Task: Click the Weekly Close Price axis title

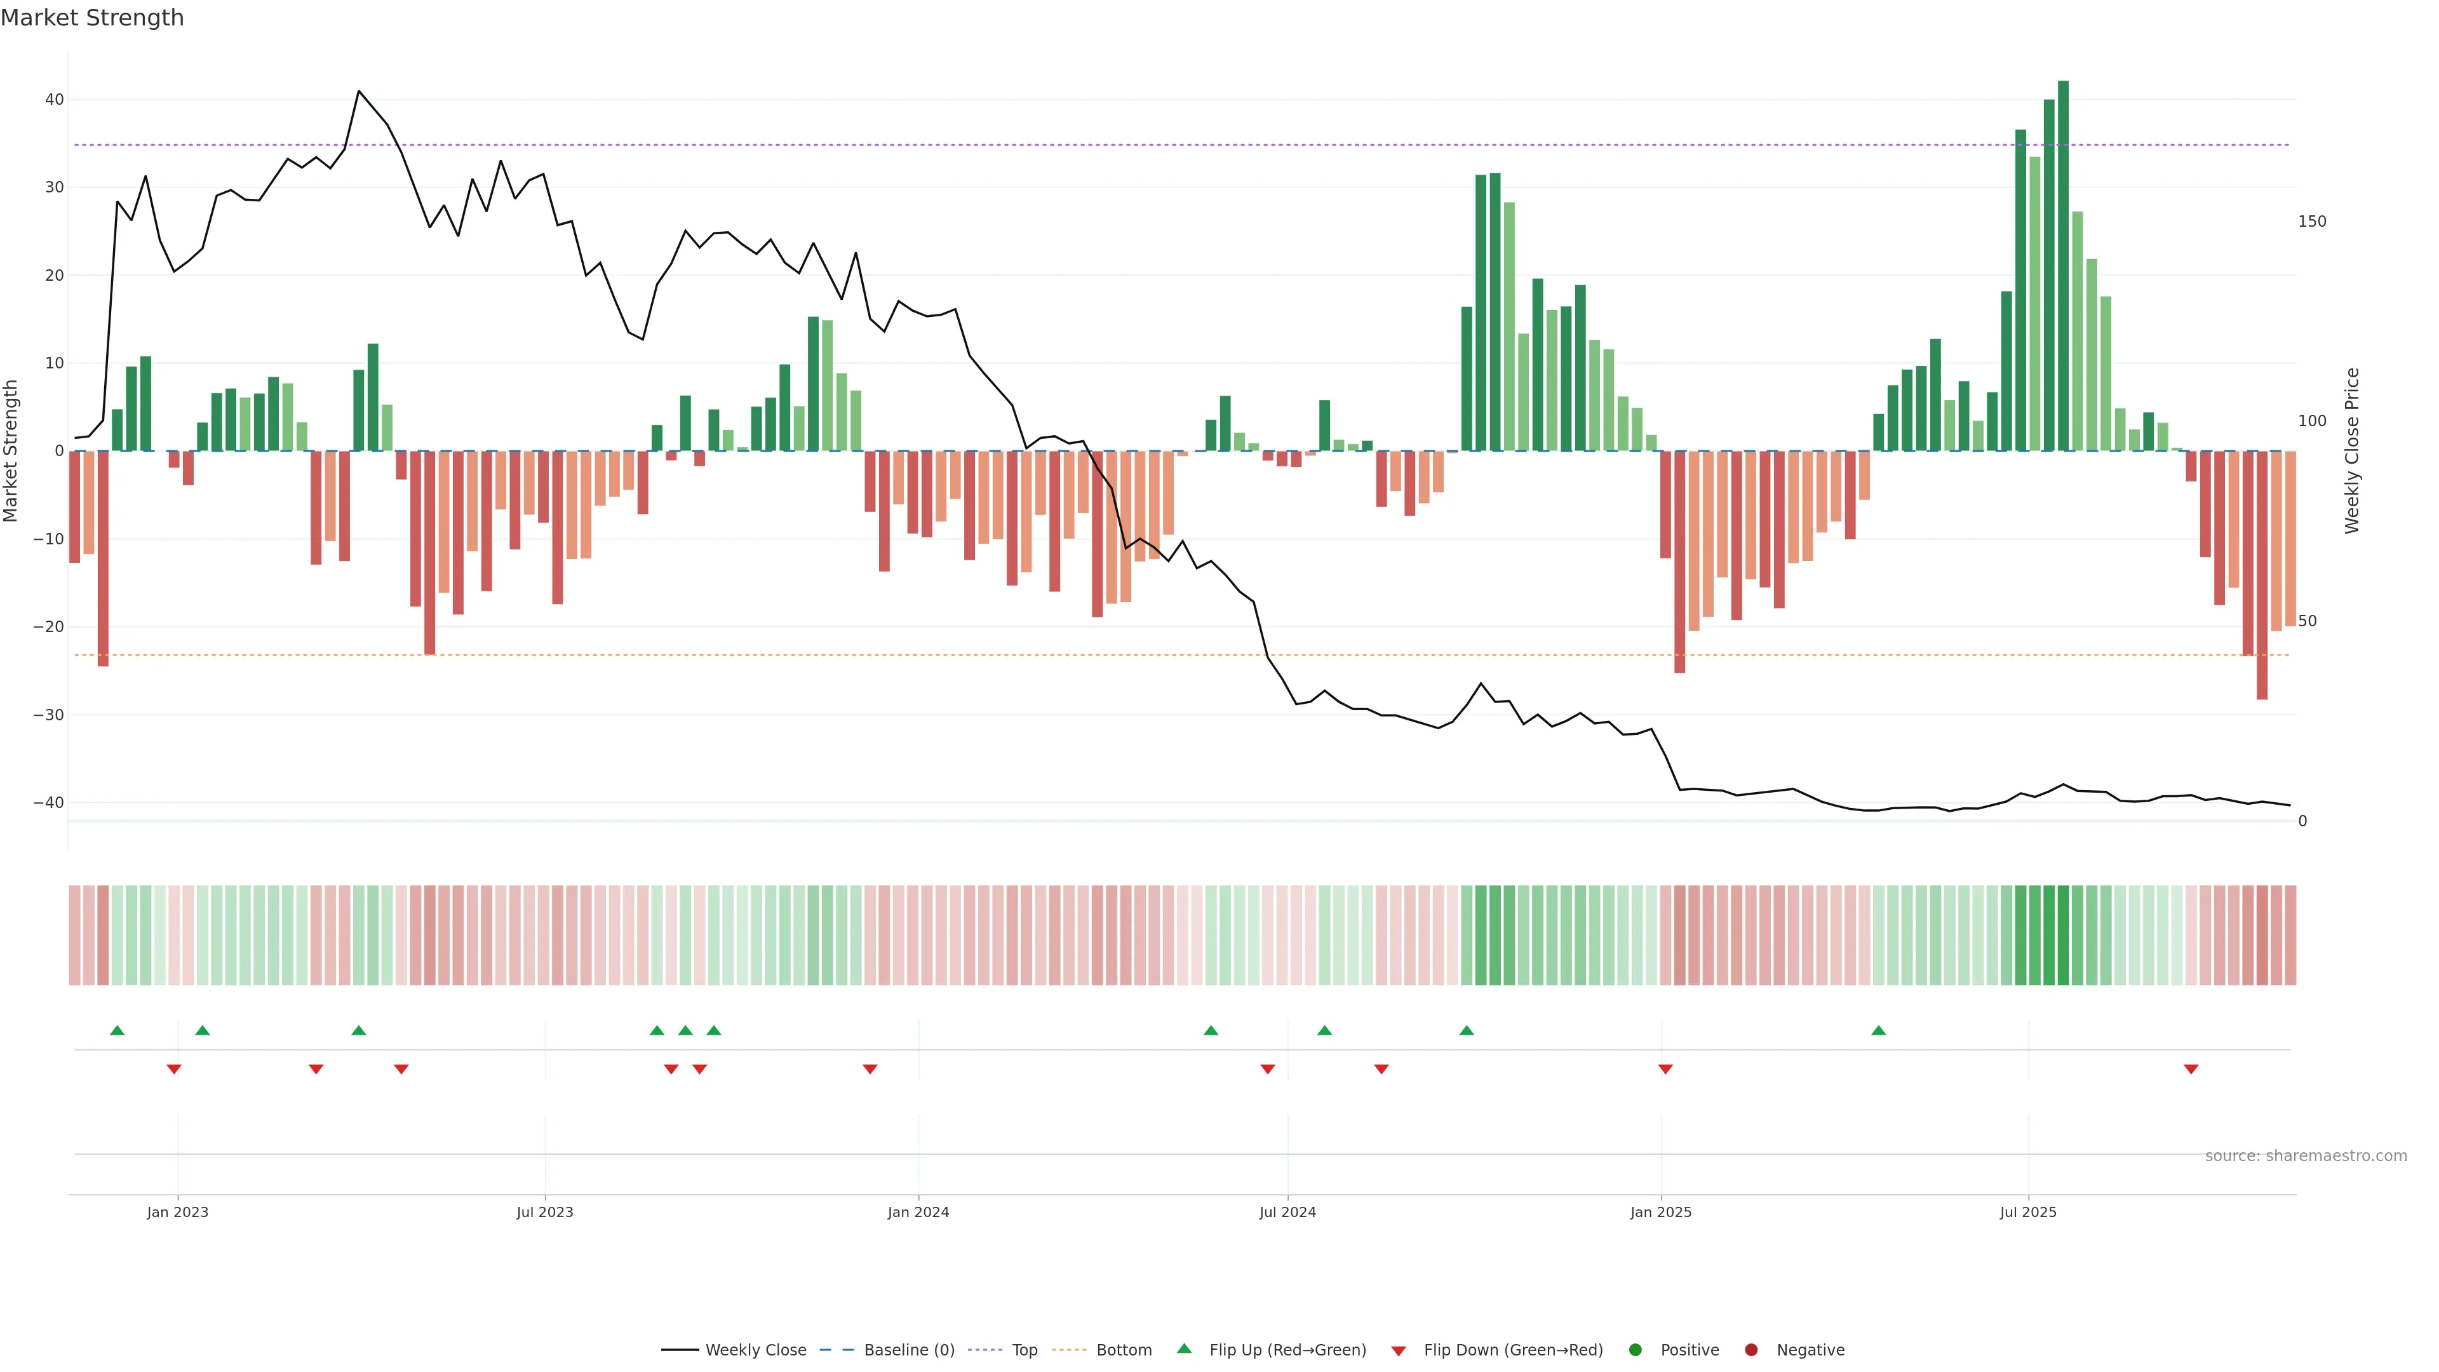Action: (2353, 451)
